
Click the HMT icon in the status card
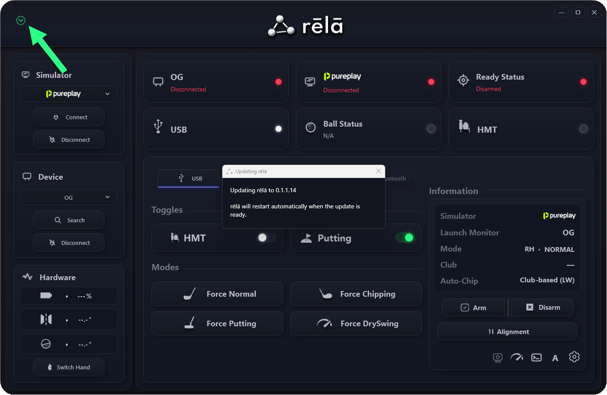pyautogui.click(x=464, y=126)
